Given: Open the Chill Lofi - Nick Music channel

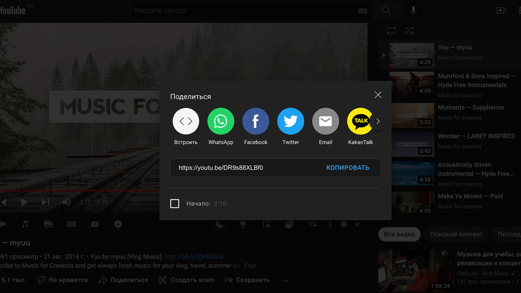Looking at the screenshot, I should pyautogui.click(x=483, y=273).
